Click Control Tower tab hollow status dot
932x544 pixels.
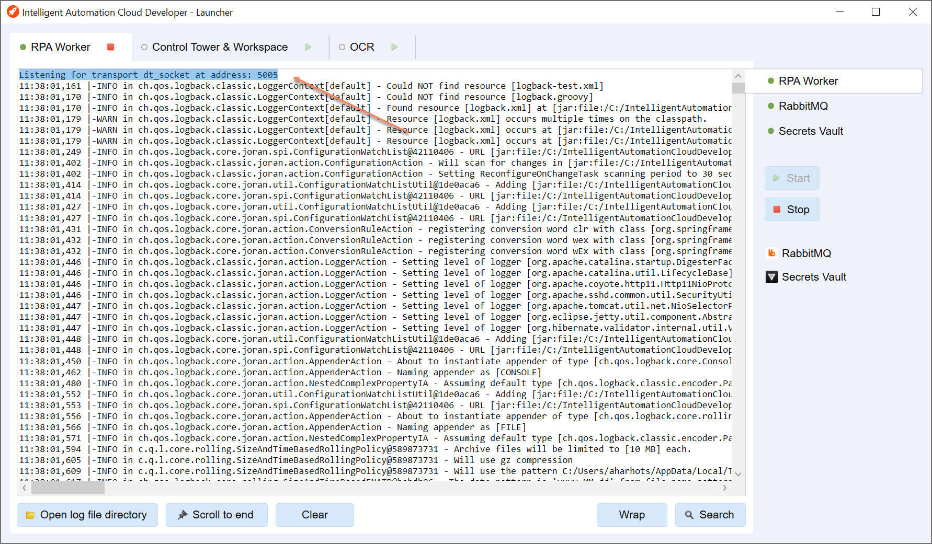144,47
